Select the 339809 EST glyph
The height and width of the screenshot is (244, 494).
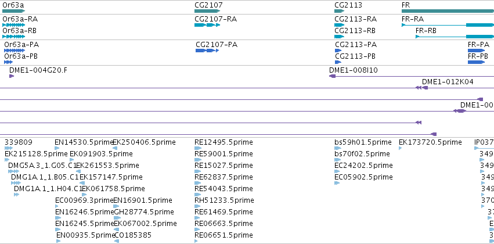click(9, 148)
